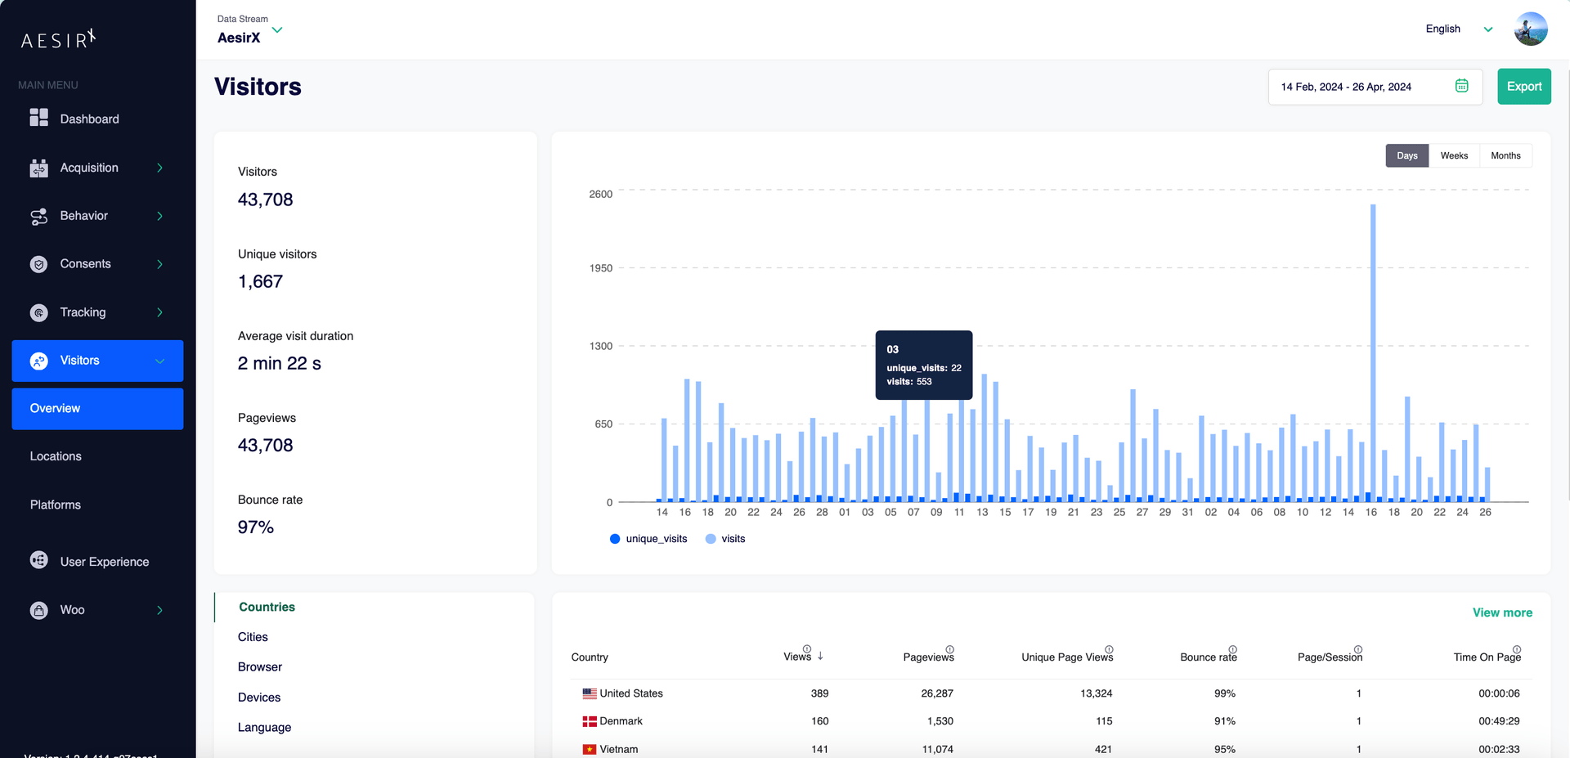Viewport: 1570px width, 758px height.
Task: Click the Visitors icon in the sidebar
Action: point(38,361)
